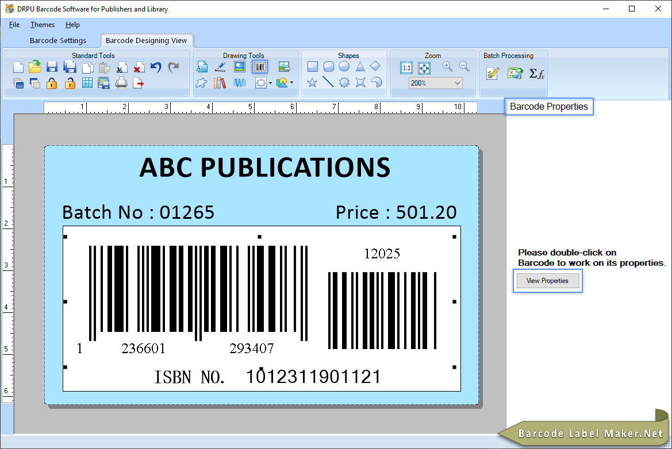Screen dimensions: 672x449
Task: Send the selected object to back
Action: (35, 83)
